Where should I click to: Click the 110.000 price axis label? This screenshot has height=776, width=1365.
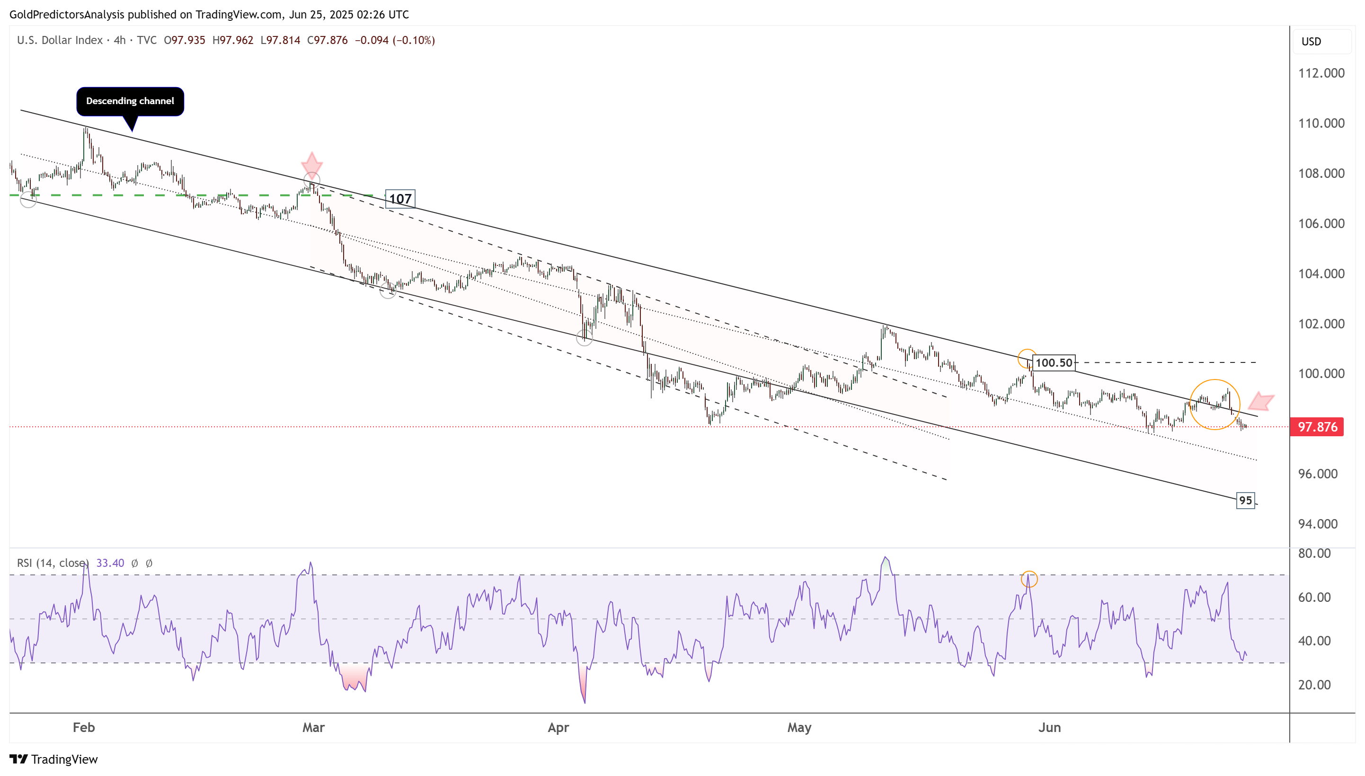pos(1321,123)
